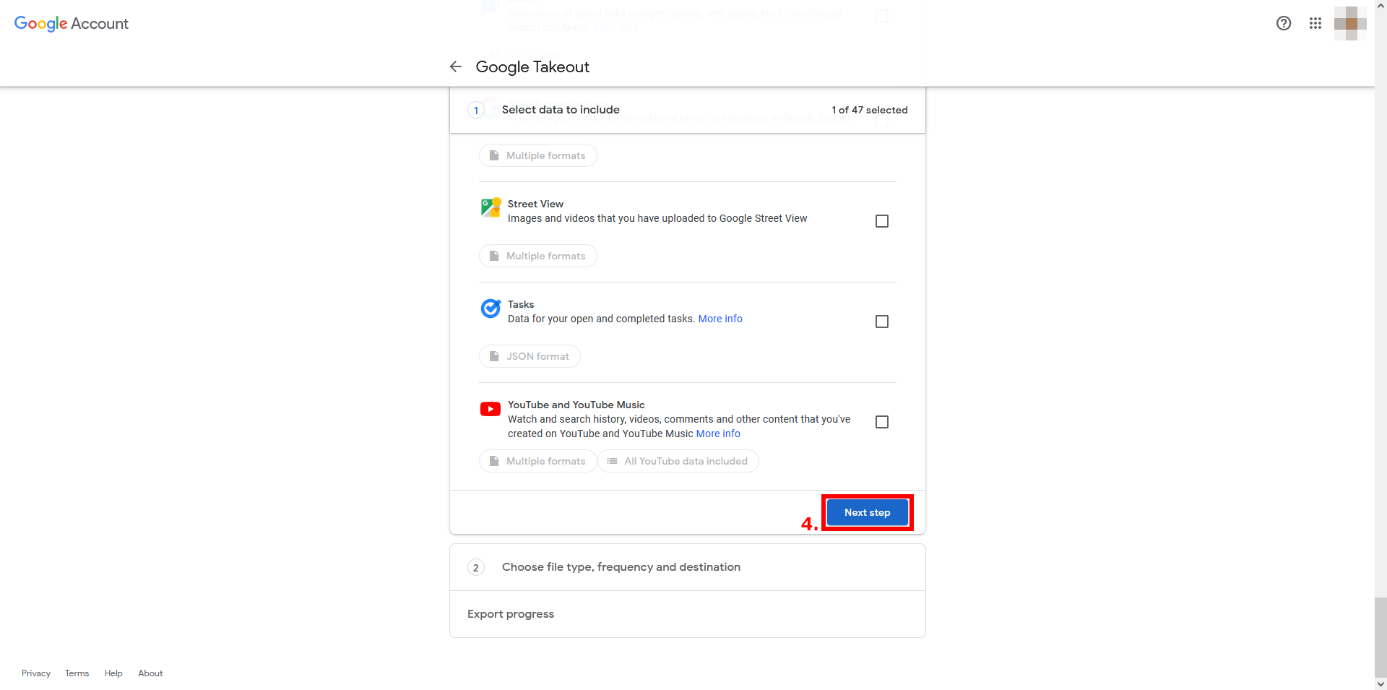Click the Tasks product icon
The height and width of the screenshot is (690, 1387).
coord(491,309)
